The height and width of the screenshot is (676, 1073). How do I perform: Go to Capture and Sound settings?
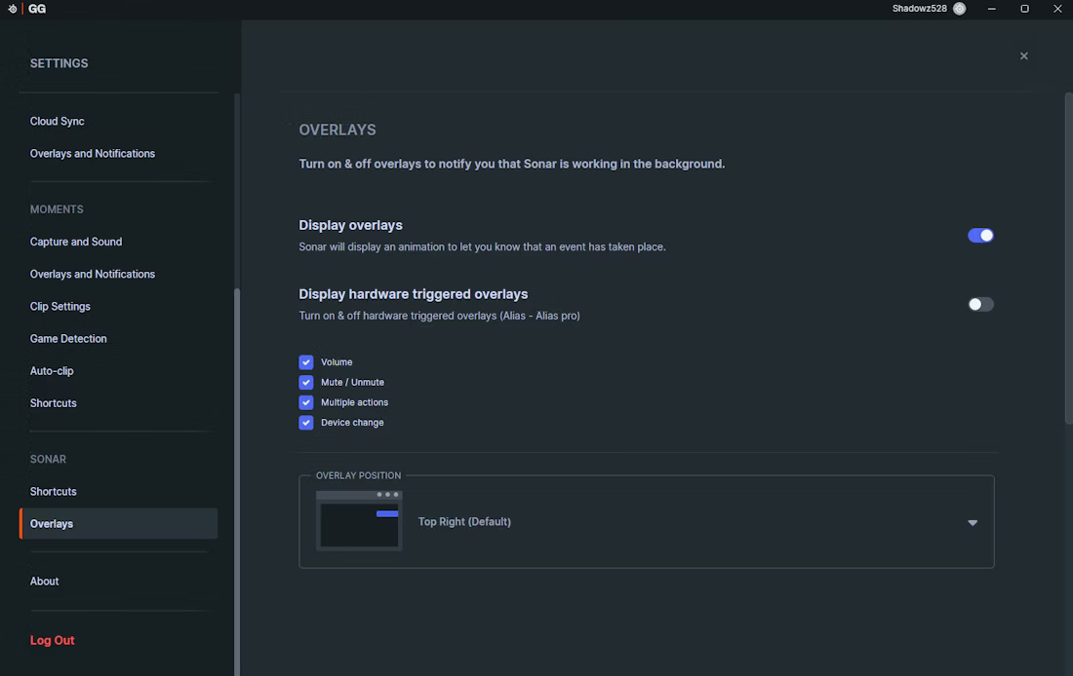[76, 242]
